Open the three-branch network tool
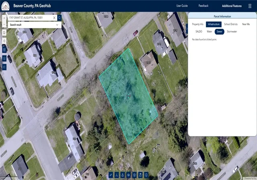 tap(117, 175)
